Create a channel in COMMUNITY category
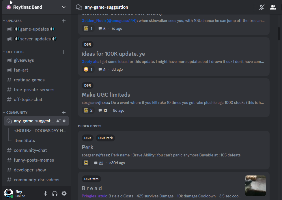Image resolution: width=282 pixels, height=200 pixels. (64, 113)
